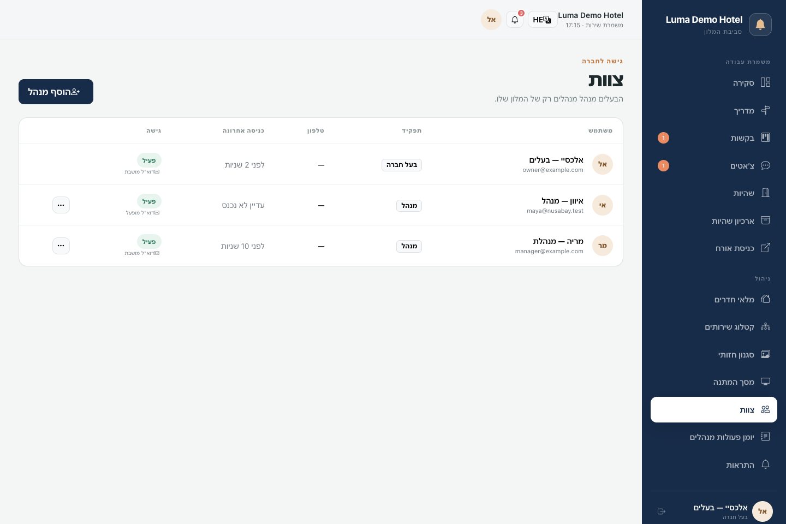Select the צוות team menu item
The image size is (786, 524).
point(714,409)
